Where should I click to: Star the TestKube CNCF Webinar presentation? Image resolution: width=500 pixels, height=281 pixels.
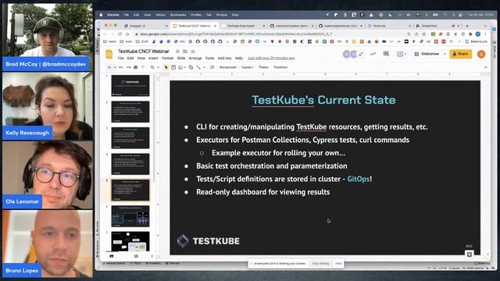pos(177,52)
